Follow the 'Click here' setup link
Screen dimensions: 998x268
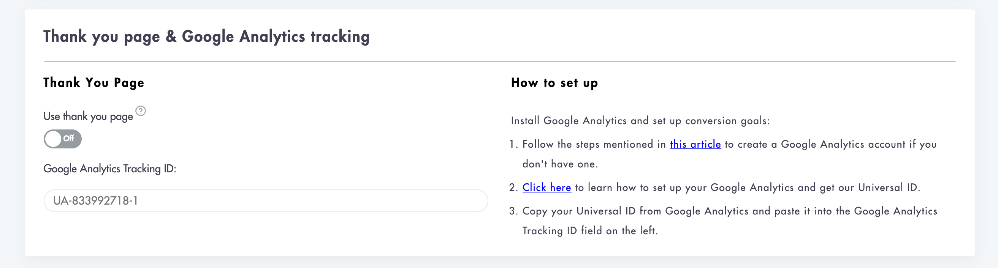point(547,188)
